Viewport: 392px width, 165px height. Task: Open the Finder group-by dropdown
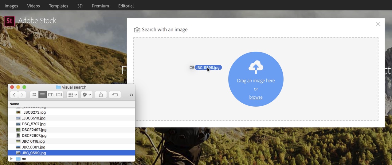click(x=73, y=95)
